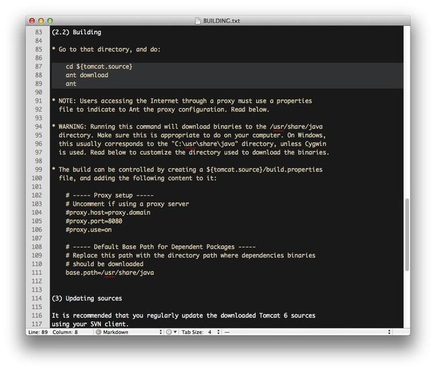The height and width of the screenshot is (371, 436).
Task: Click the '(2.2) Building' heading
Action: (76, 32)
